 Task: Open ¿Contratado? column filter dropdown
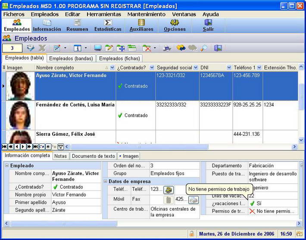[152, 68]
